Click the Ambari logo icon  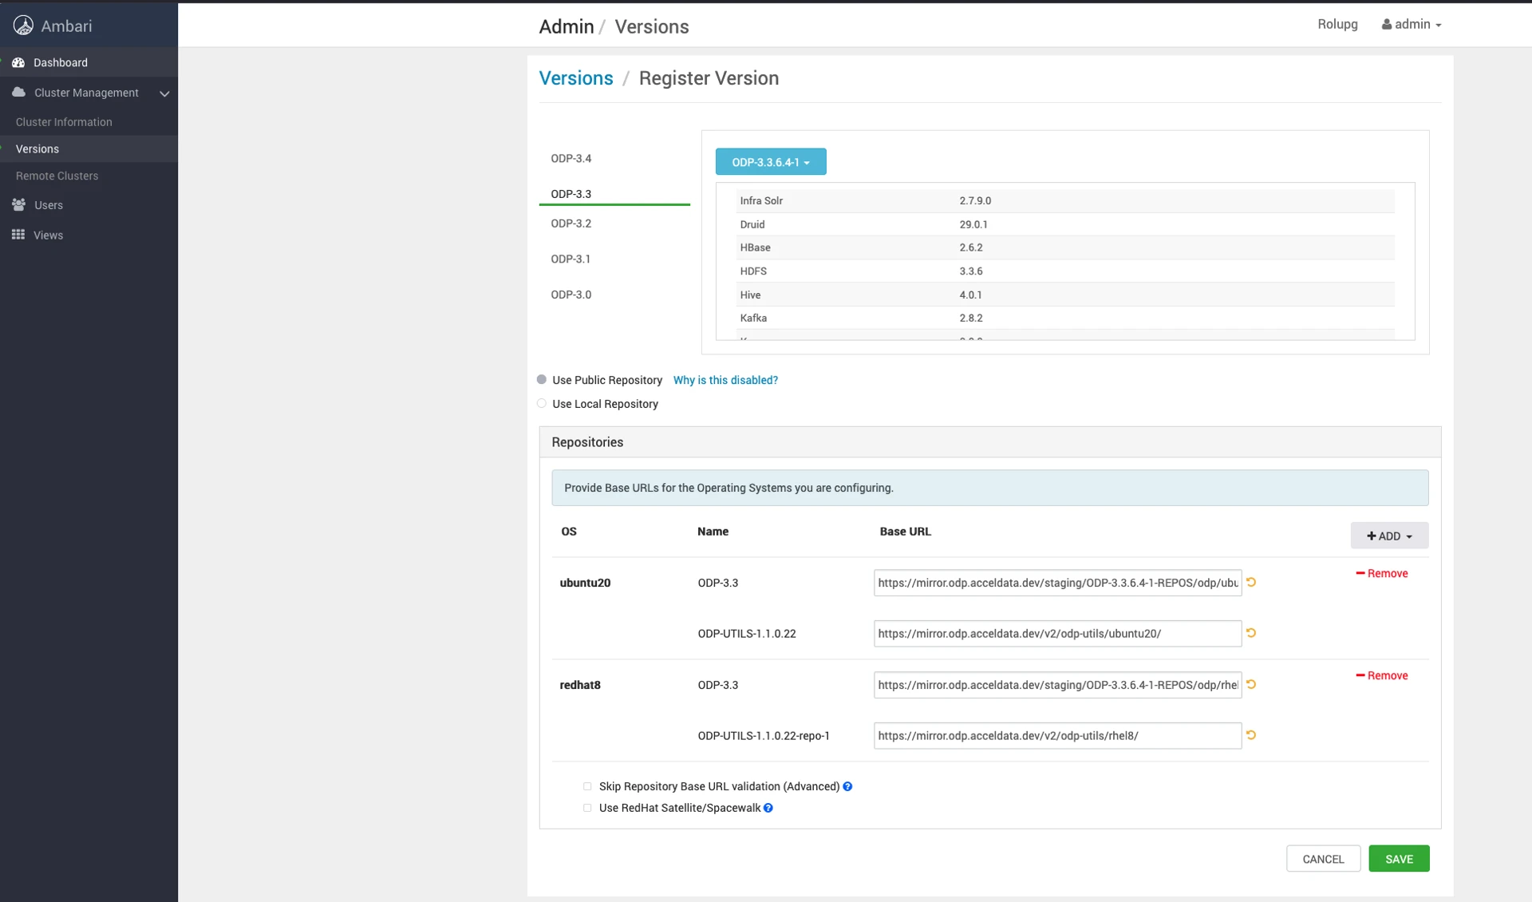coord(23,26)
